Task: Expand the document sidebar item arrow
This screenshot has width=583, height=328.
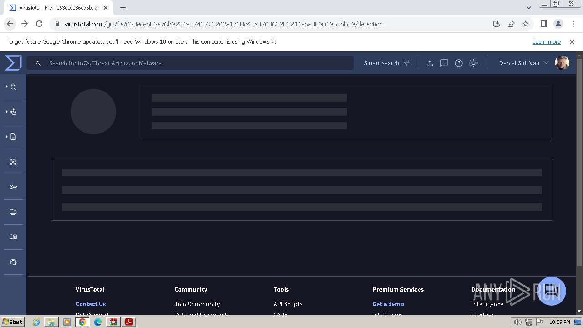Action: tap(6, 137)
